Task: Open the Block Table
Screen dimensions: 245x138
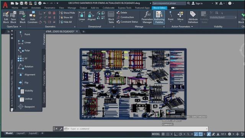Action: [x=111, y=17]
